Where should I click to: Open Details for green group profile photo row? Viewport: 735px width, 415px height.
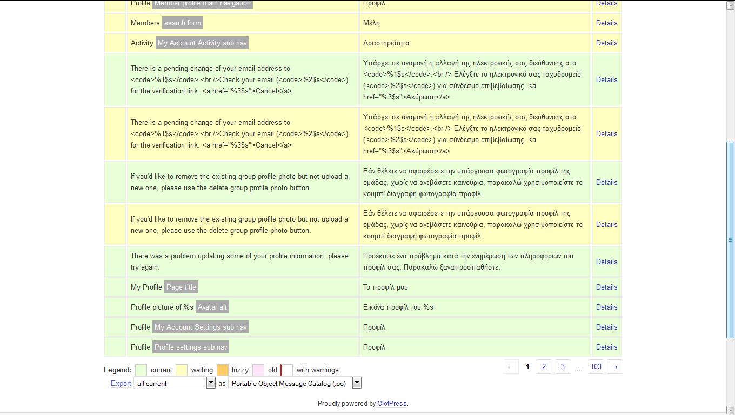(606, 182)
